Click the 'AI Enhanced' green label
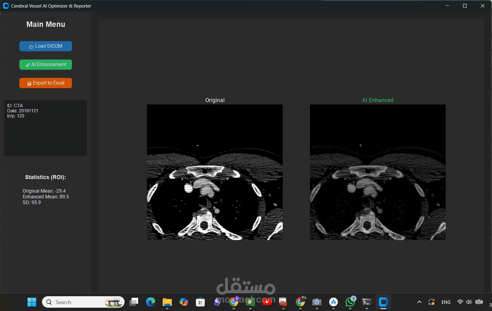This screenshot has height=311, width=492. point(378,100)
